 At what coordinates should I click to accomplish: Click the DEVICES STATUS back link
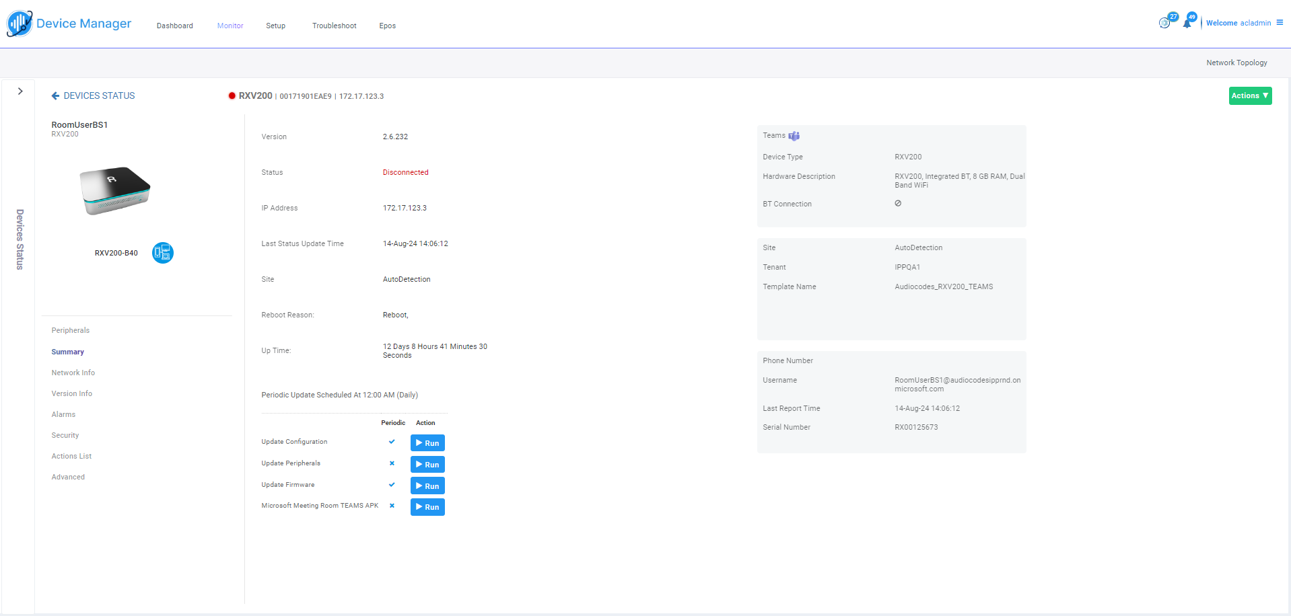coord(99,96)
